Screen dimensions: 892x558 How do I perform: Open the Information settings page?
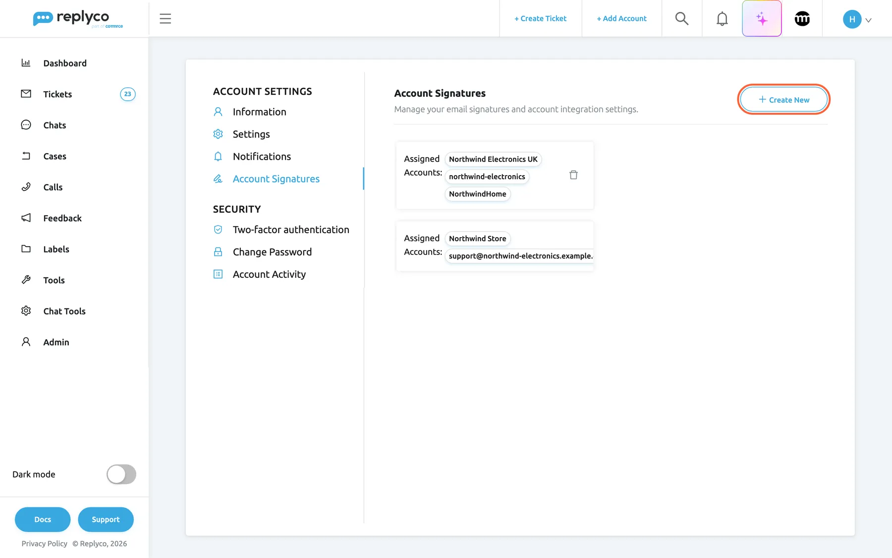point(259,112)
